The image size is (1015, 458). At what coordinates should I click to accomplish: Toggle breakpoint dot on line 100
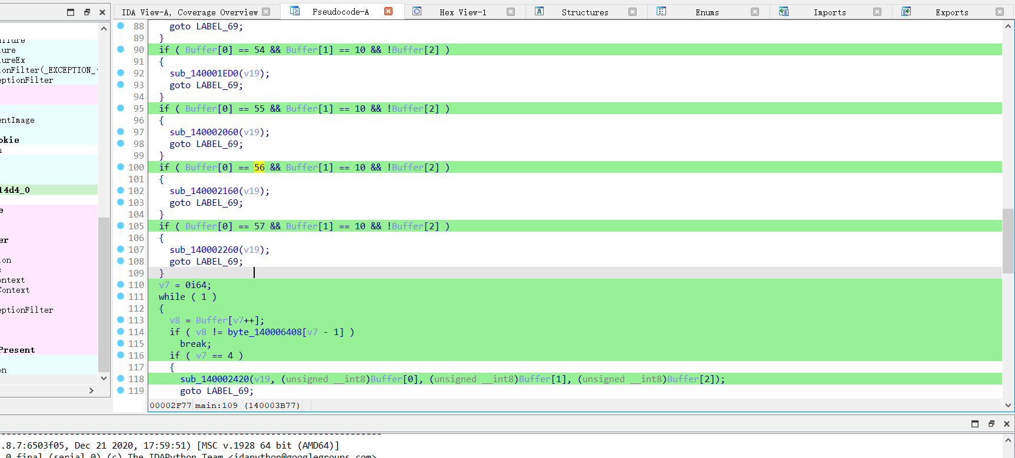click(121, 167)
